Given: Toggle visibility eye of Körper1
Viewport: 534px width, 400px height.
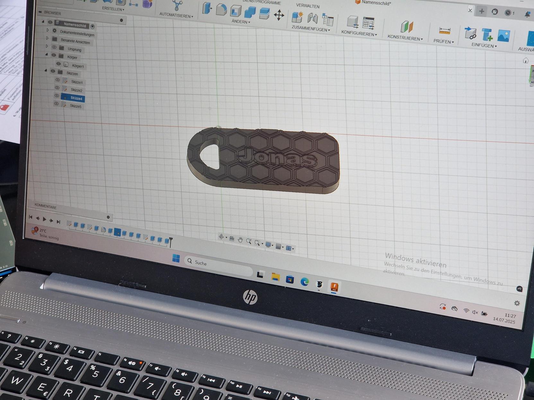Looking at the screenshot, I should [x=58, y=64].
